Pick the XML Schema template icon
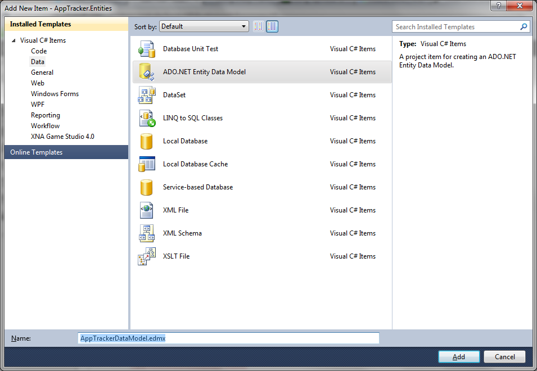537x371 pixels. pos(147,233)
